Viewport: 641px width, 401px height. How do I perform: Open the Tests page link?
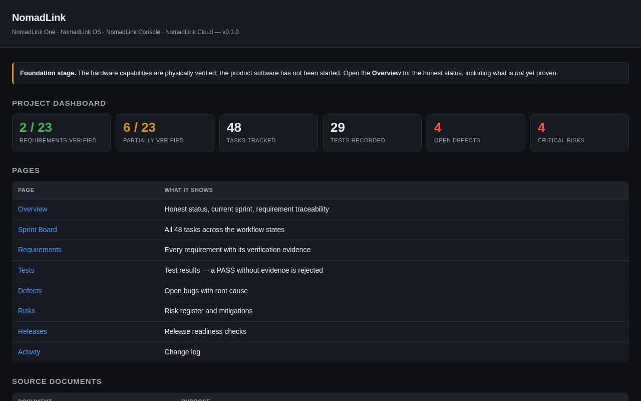26,270
